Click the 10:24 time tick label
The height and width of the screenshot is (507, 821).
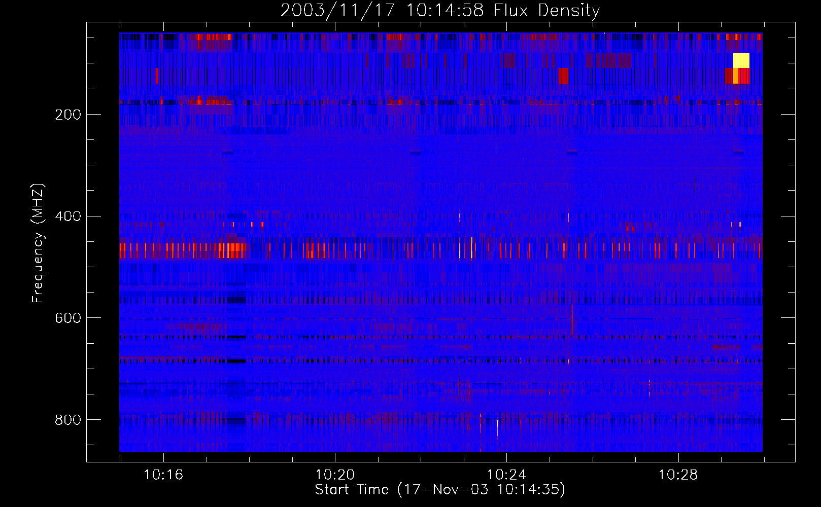pyautogui.click(x=506, y=475)
